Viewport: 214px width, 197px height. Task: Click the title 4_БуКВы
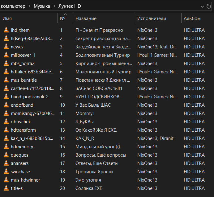click(x=84, y=122)
